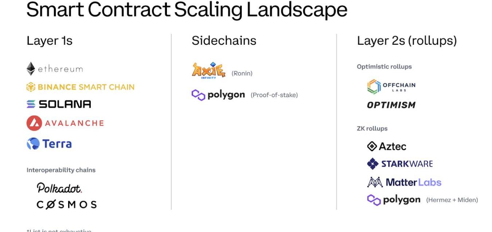This screenshot has height=232, width=492.
Task: Click the StarkWare logo icon
Action: 373,164
